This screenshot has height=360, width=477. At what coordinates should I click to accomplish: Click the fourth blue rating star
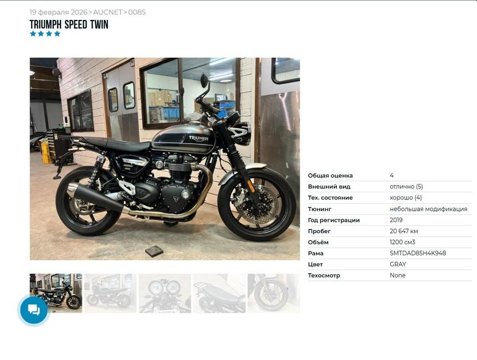pos(57,33)
